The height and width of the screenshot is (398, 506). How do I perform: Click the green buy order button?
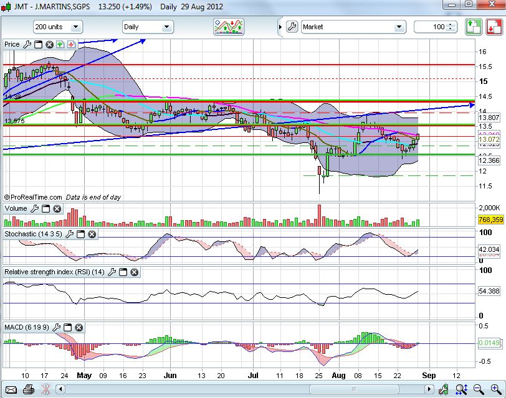[474, 27]
